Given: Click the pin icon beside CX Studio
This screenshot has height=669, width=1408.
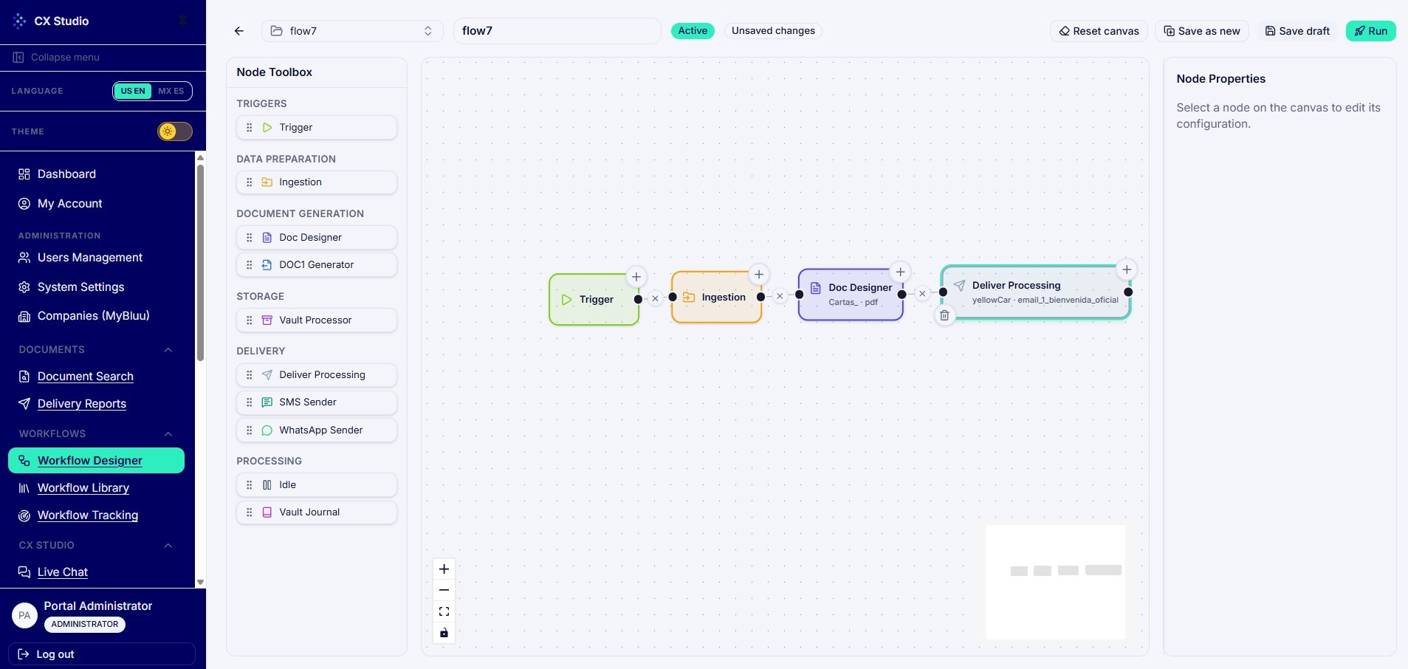Looking at the screenshot, I should [182, 21].
